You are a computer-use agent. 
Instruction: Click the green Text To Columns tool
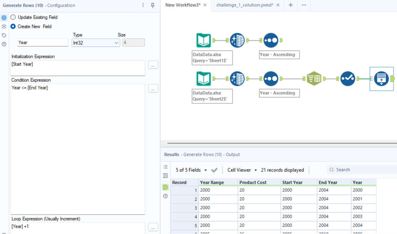(x=314, y=79)
